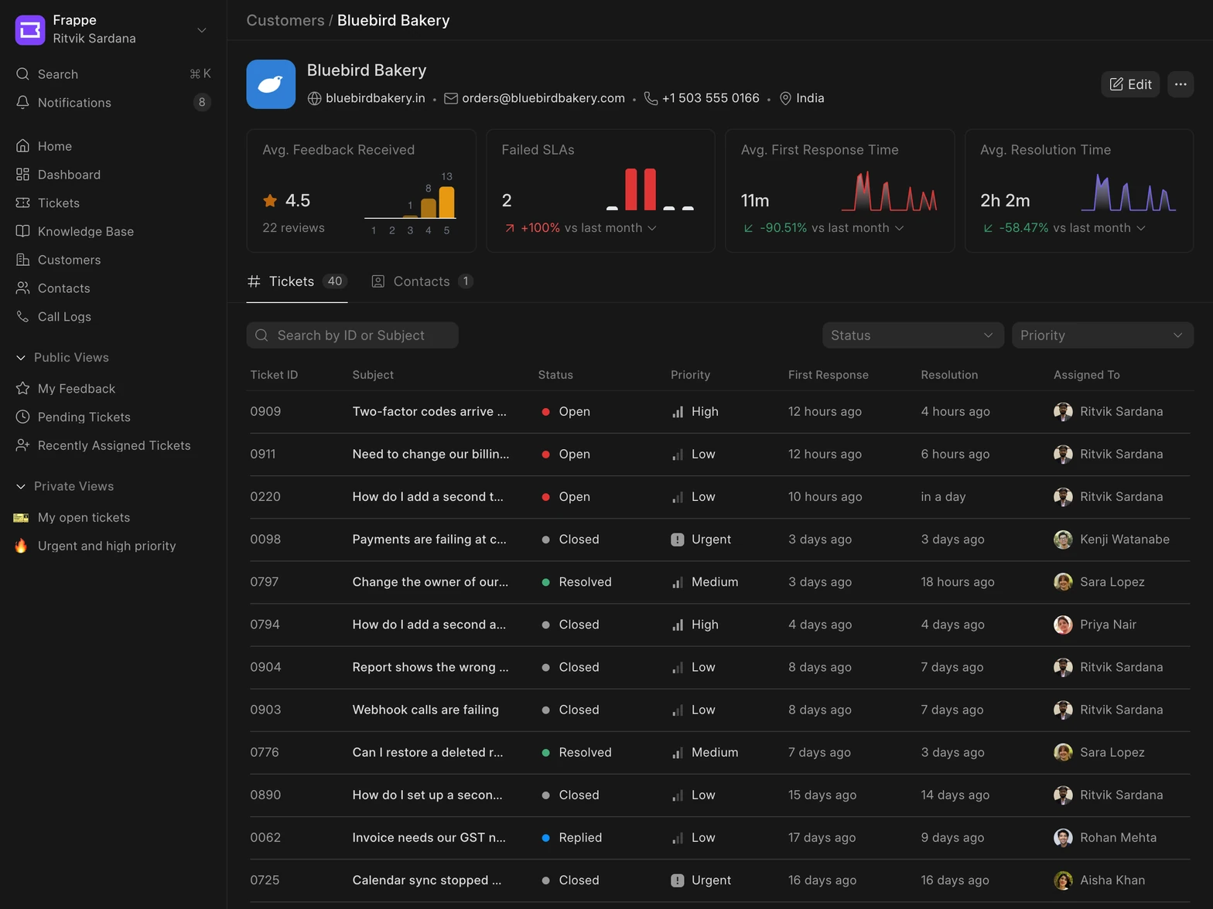Click Aisha Khan avatar on ticket 0725
The height and width of the screenshot is (909, 1213).
(x=1063, y=880)
